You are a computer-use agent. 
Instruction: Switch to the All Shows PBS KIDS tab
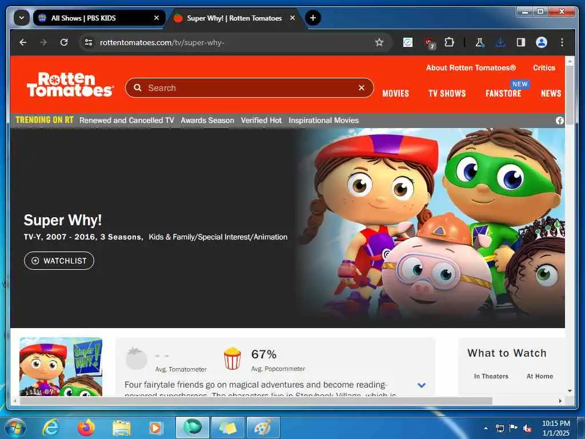[x=99, y=18]
